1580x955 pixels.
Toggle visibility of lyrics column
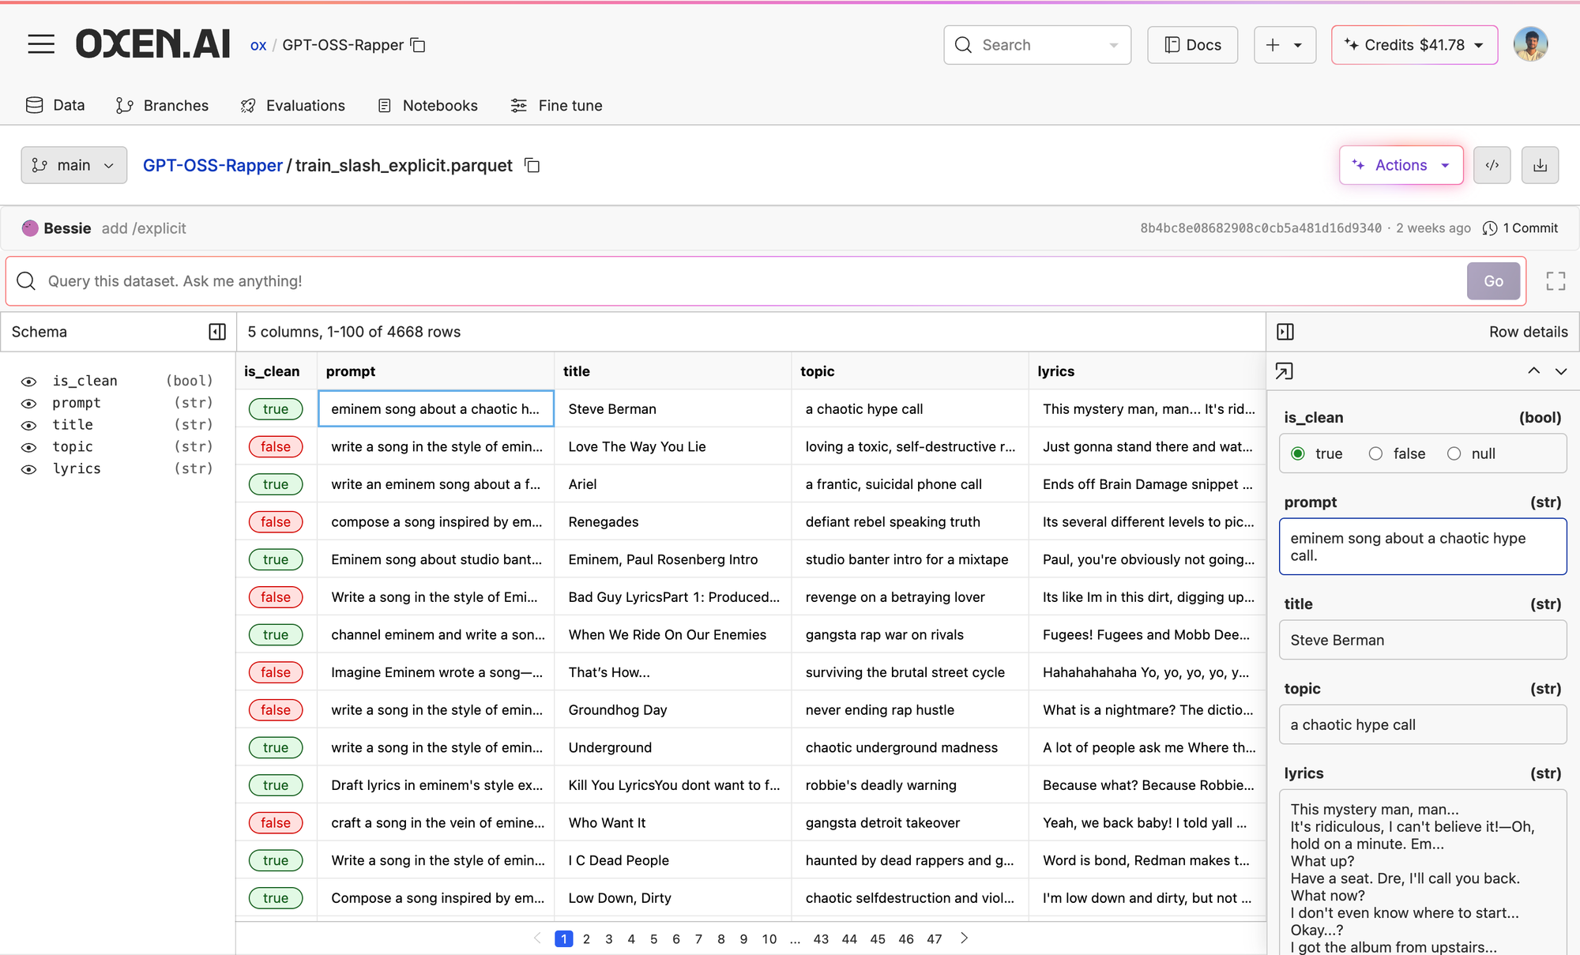[28, 469]
